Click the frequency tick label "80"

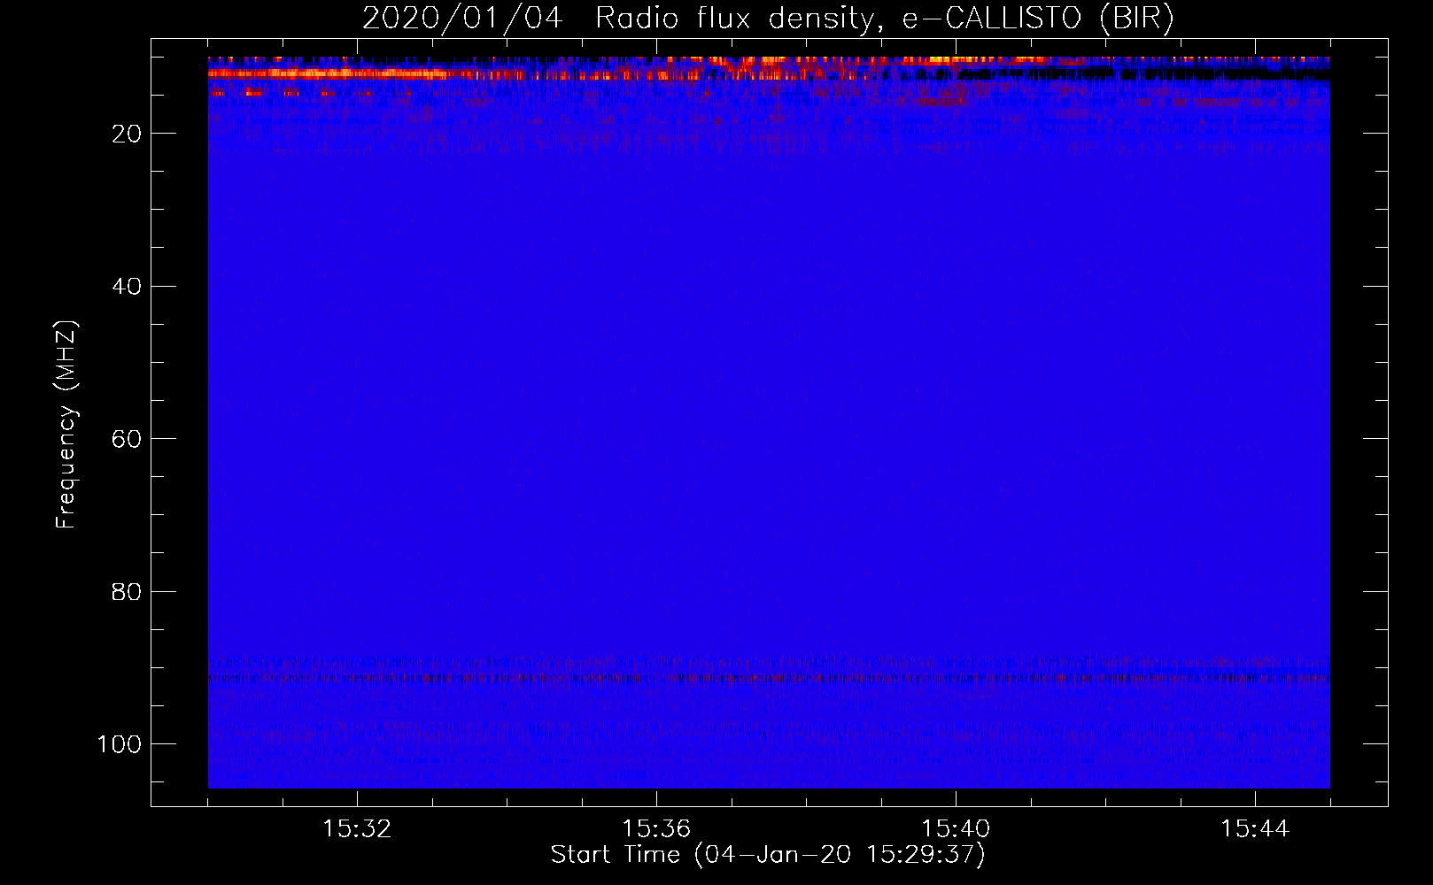[127, 592]
